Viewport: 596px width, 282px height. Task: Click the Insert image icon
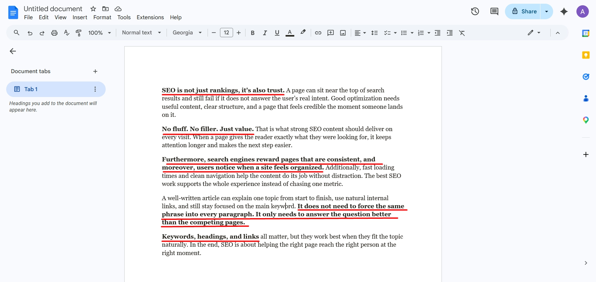pos(343,33)
